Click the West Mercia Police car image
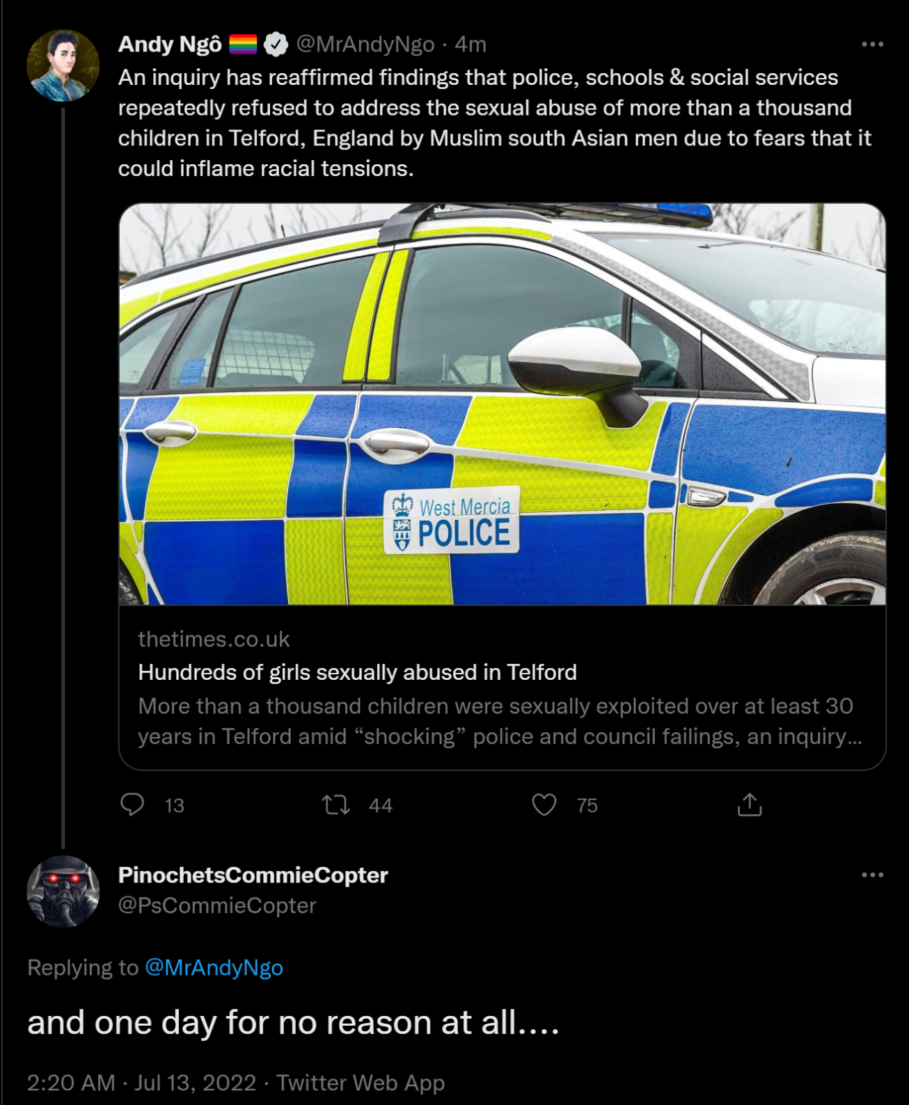This screenshot has height=1105, width=909. 502,404
